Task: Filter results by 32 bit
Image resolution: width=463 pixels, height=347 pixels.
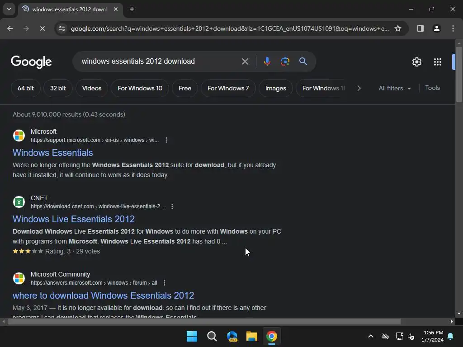Action: (58, 88)
